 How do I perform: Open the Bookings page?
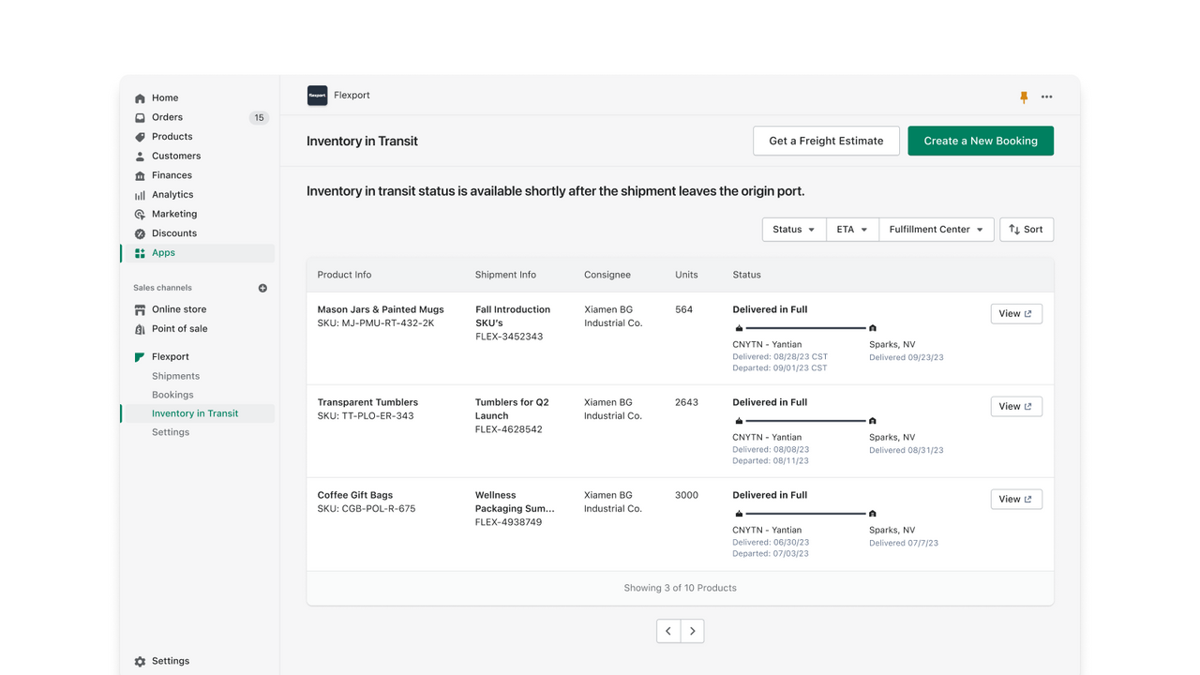pyautogui.click(x=172, y=394)
